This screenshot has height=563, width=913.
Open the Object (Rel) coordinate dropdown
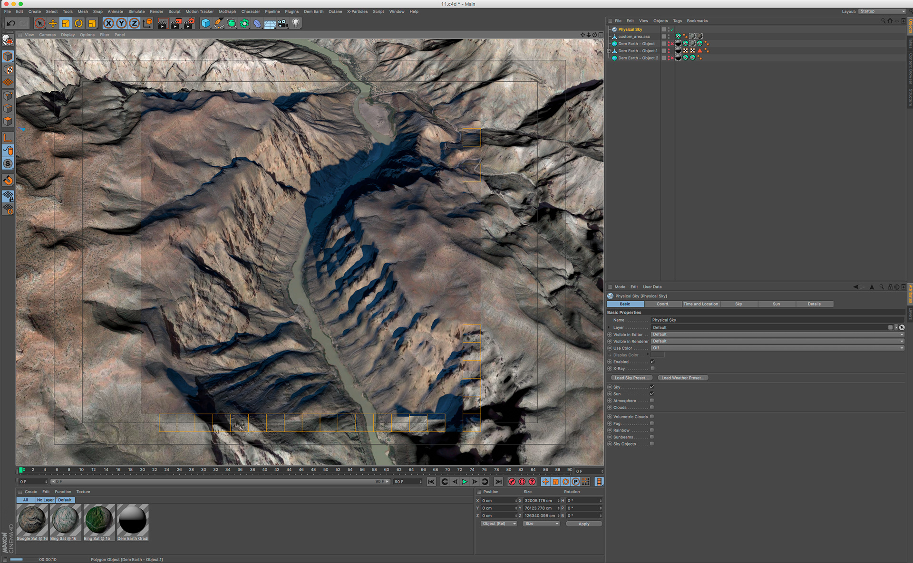tap(498, 524)
